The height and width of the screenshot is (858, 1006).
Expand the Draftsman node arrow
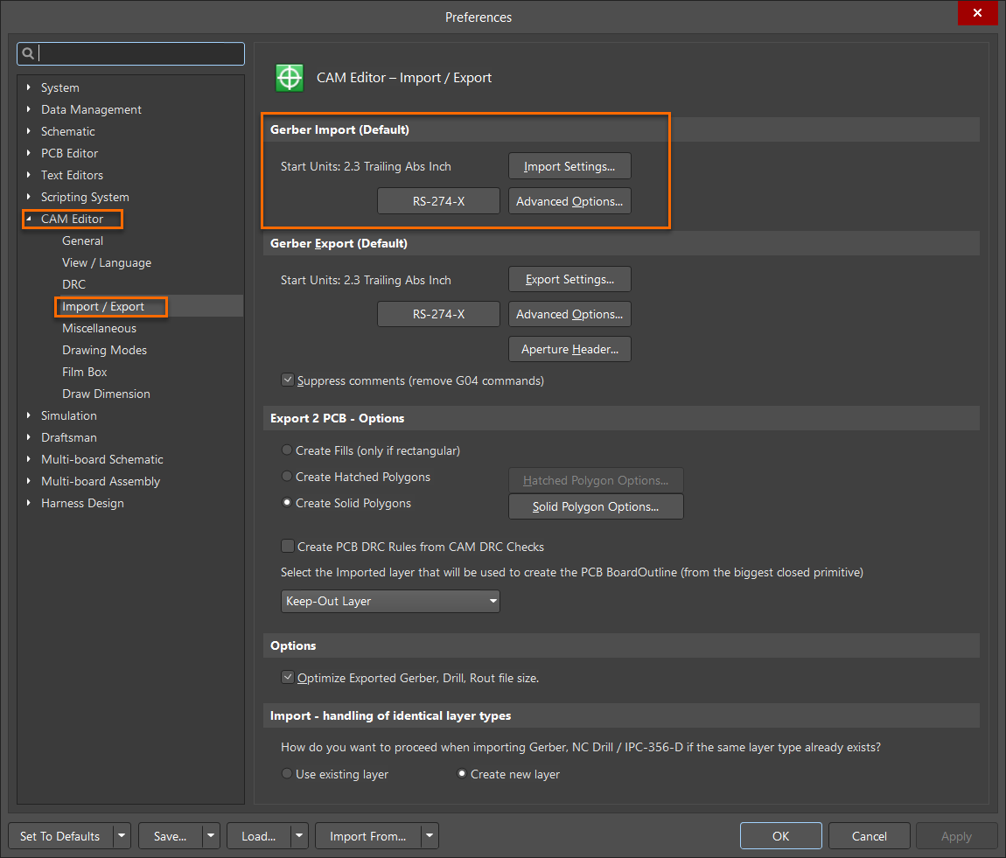(28, 437)
